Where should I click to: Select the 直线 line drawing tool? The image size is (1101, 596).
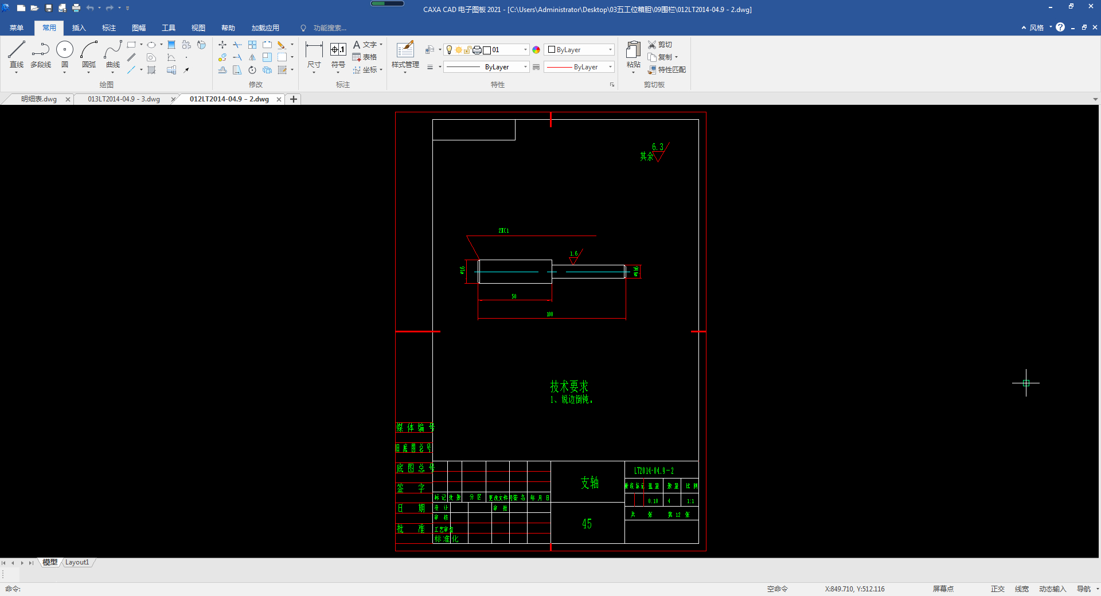tap(17, 56)
